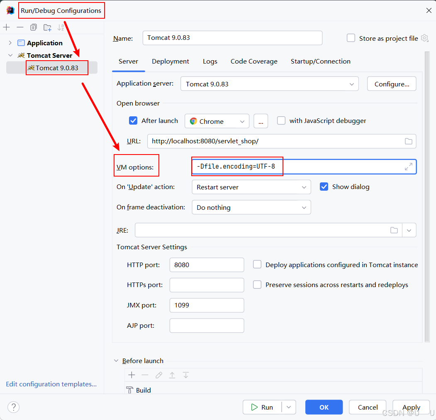Click the Build hammer icon
This screenshot has width=436, height=420.
[x=129, y=390]
